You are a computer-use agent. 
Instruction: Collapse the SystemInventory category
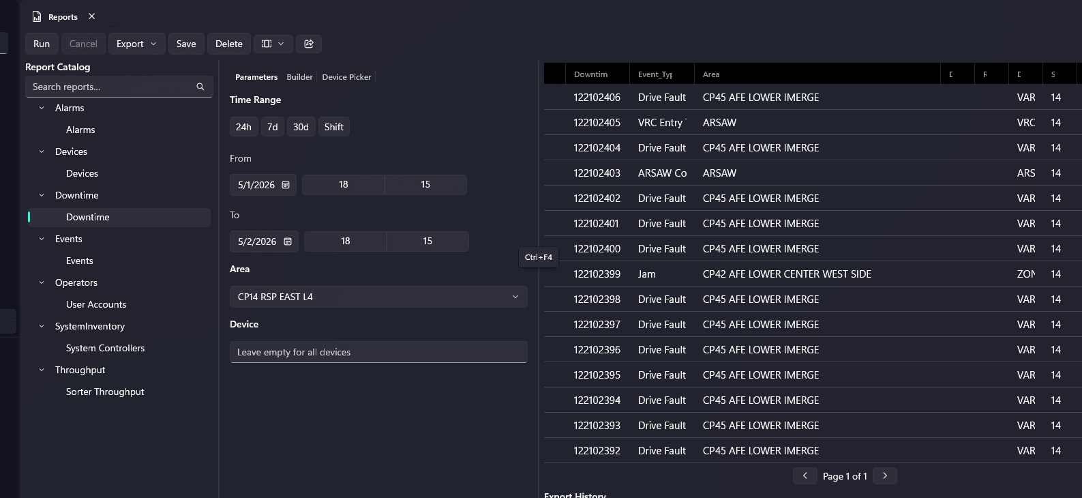point(42,326)
